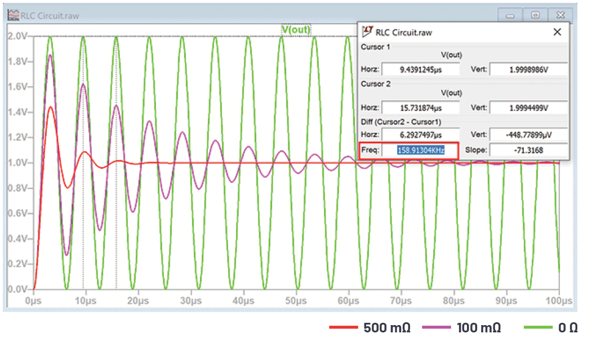
Task: Click the waveform icon beside RLC Circuit.raw title
Action: [13, 15]
